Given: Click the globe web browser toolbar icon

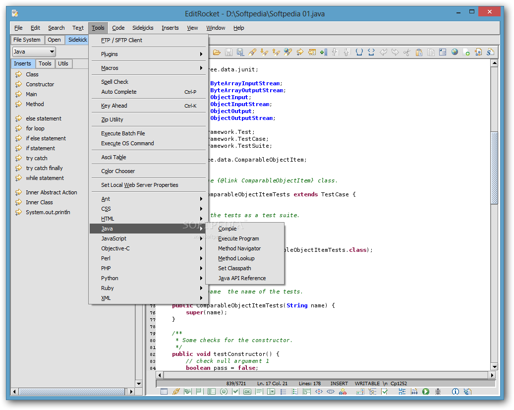Looking at the screenshot, I should click(x=455, y=52).
